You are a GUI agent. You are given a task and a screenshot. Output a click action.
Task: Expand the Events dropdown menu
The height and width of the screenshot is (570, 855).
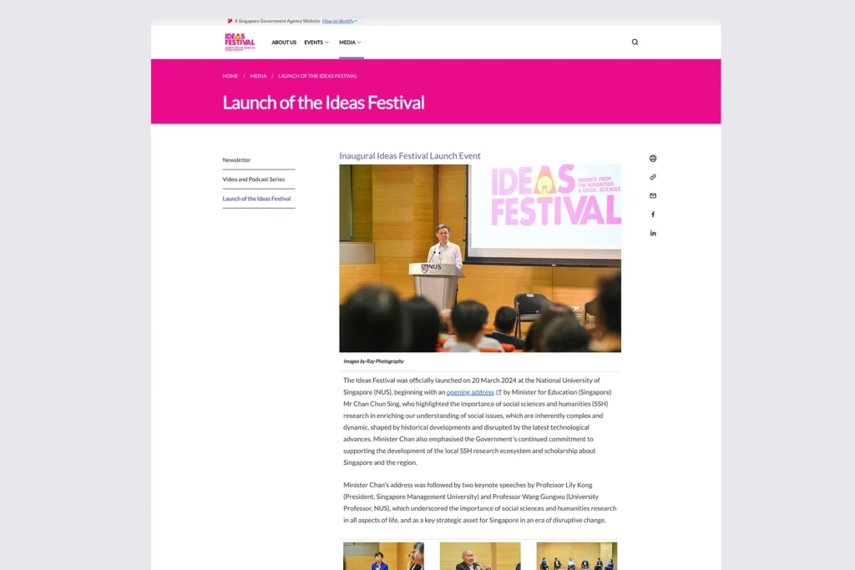point(316,43)
